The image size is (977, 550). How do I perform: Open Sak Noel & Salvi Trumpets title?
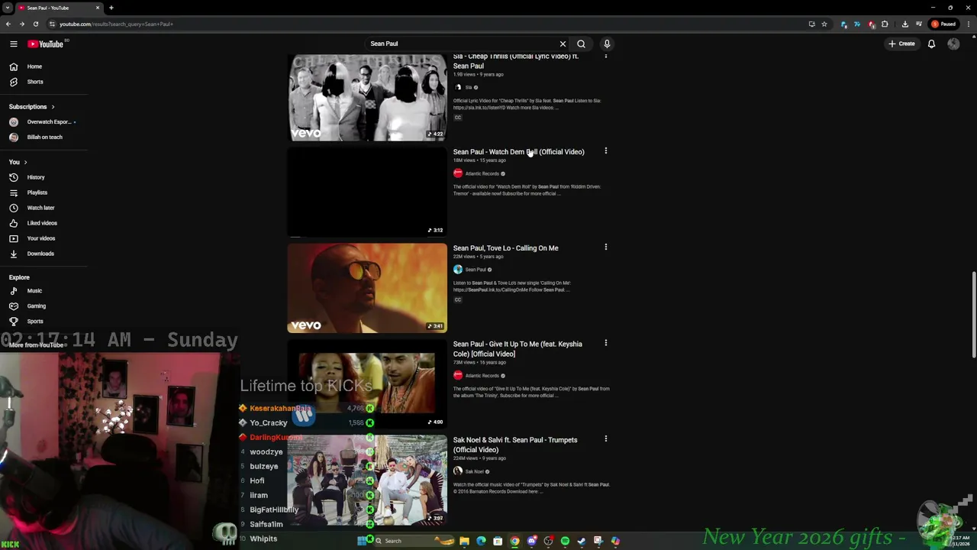pos(515,445)
